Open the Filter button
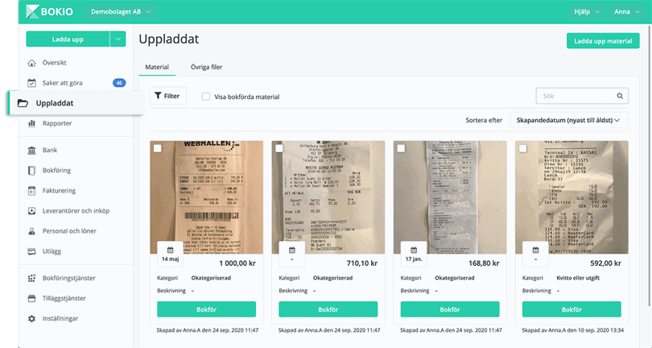 point(168,96)
